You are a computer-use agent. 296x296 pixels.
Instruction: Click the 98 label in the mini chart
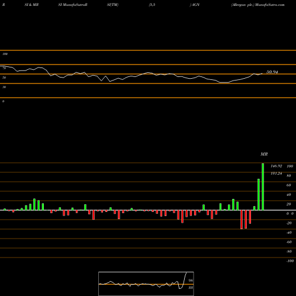[x=191, y=281]
